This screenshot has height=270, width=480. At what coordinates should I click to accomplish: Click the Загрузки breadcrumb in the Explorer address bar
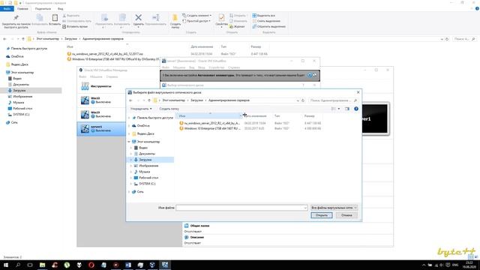click(70, 39)
